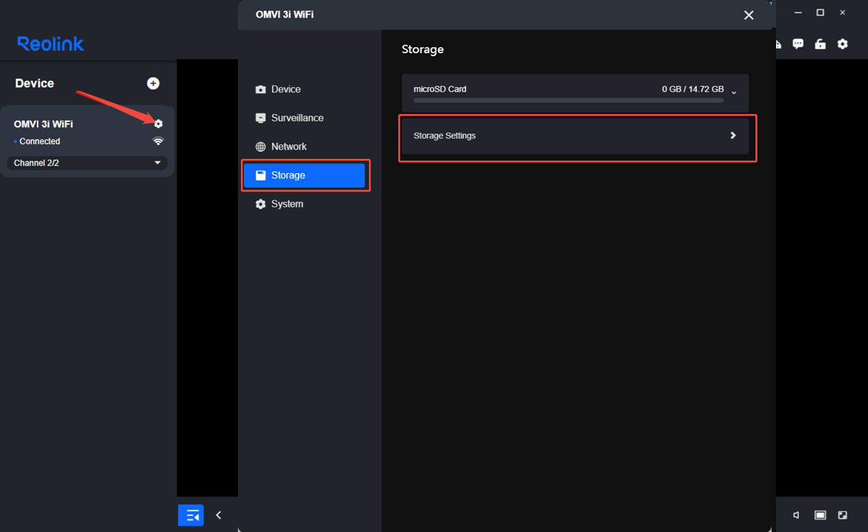
Task: Click the microSD Card label
Action: [440, 89]
